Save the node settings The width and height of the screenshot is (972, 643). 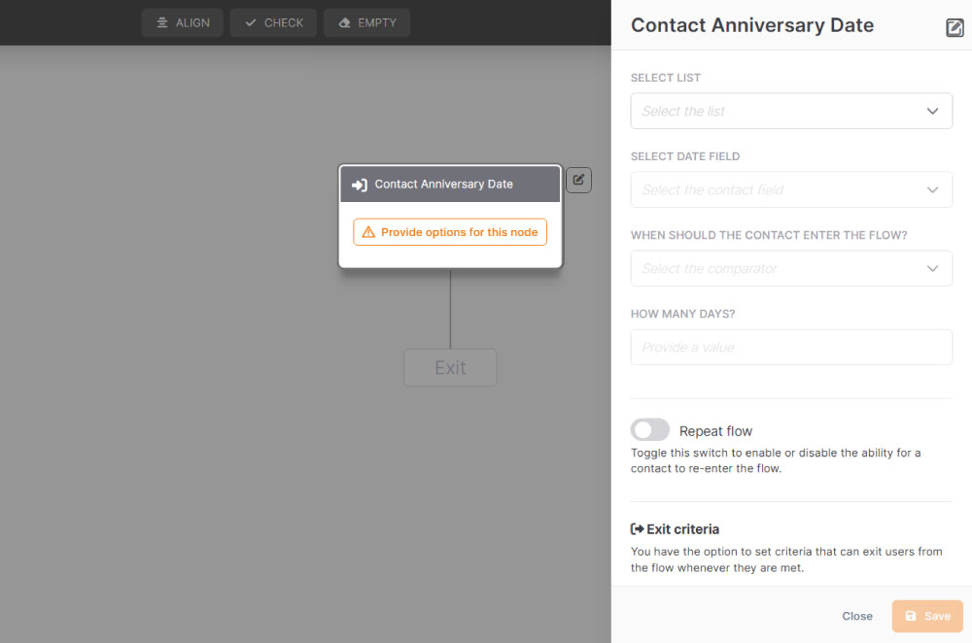coord(927,616)
